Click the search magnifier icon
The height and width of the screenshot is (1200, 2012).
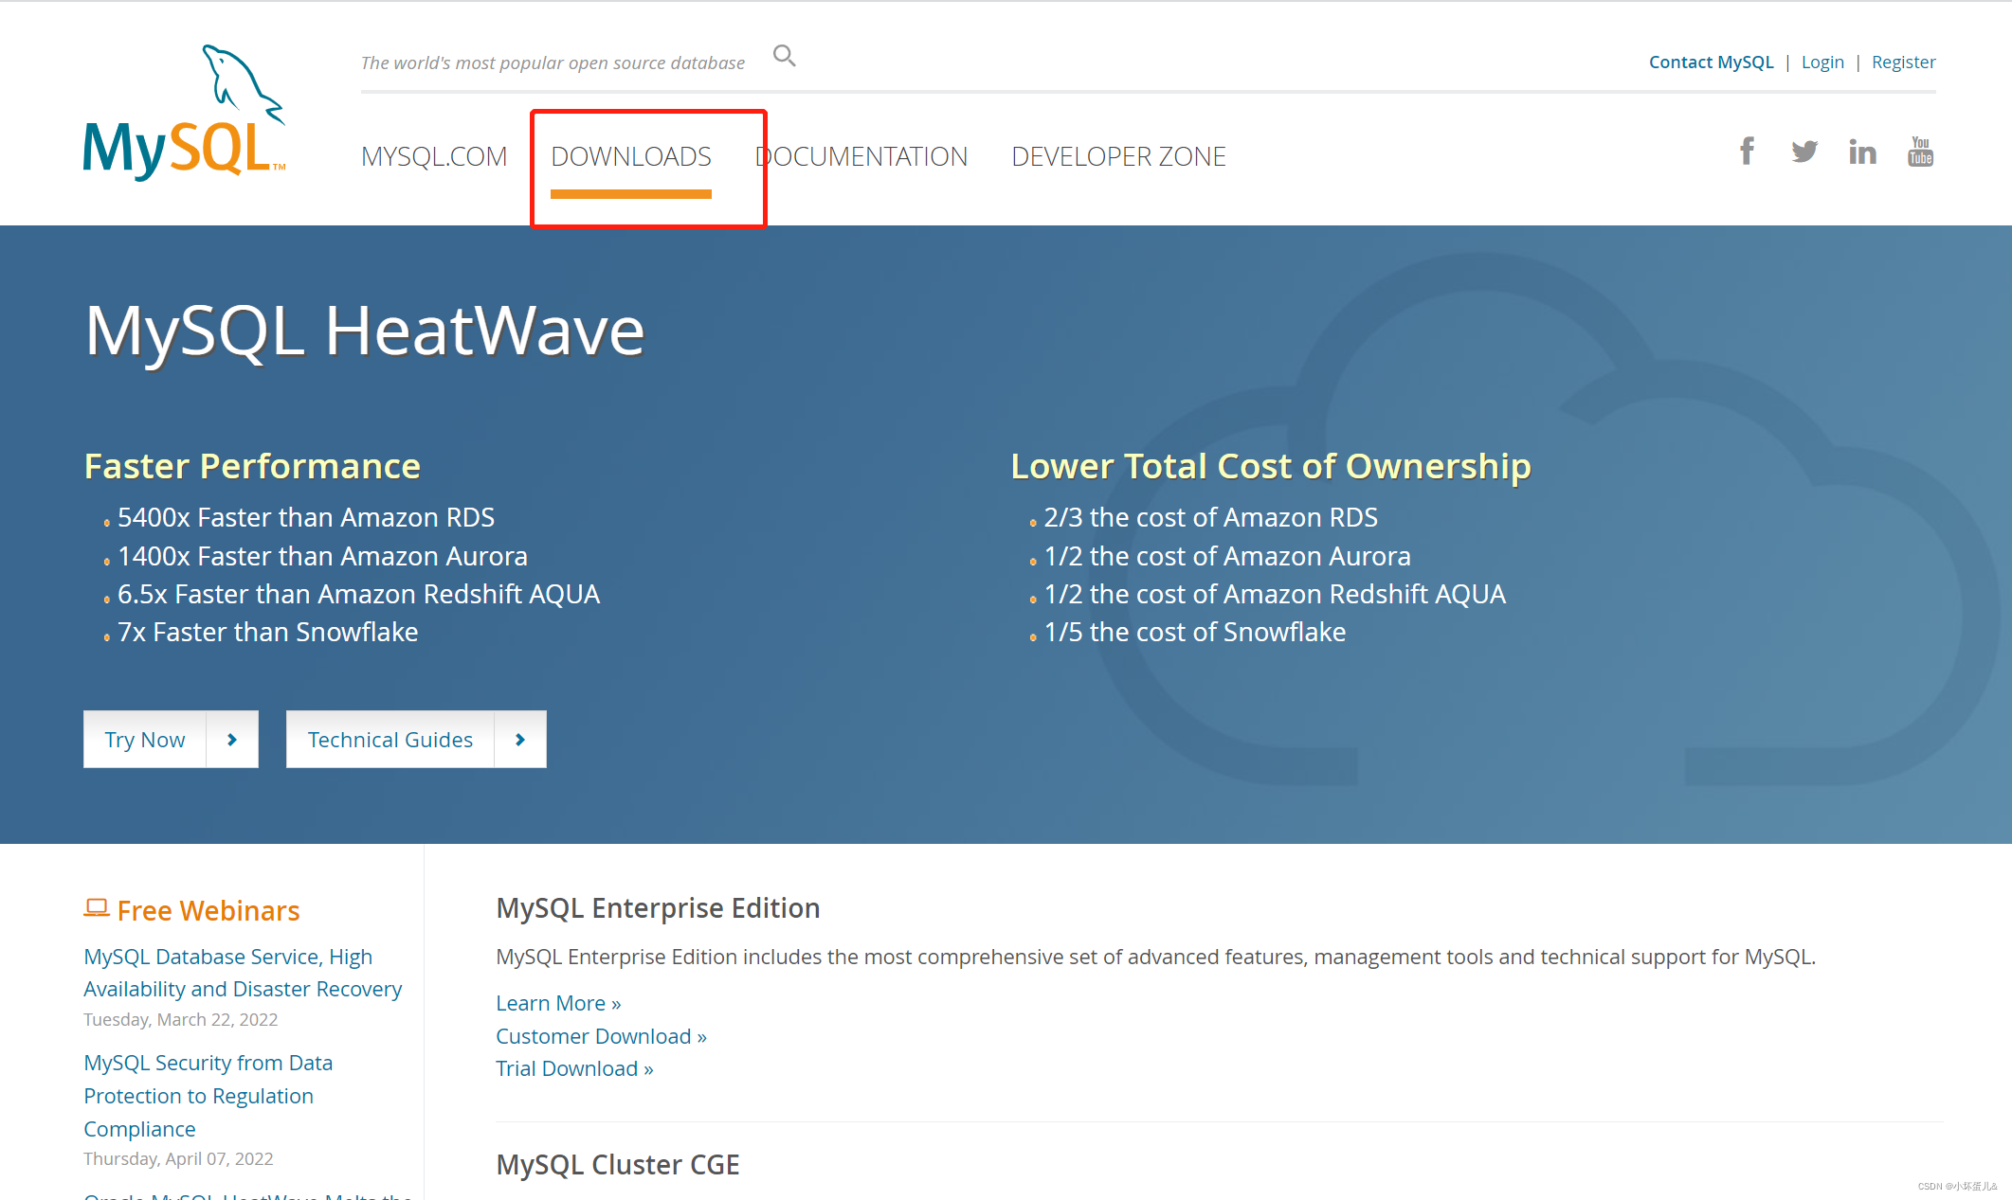784,56
